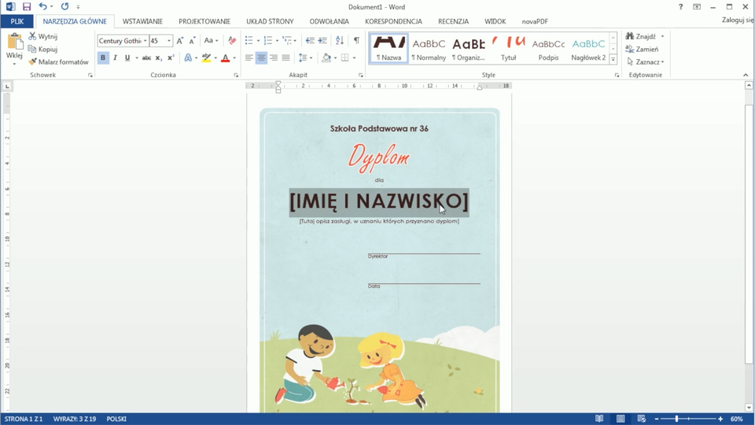Apply the Tytuł style
The image size is (755, 425).
click(509, 49)
